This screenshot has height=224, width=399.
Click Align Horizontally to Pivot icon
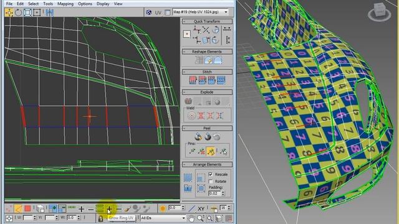click(197, 30)
